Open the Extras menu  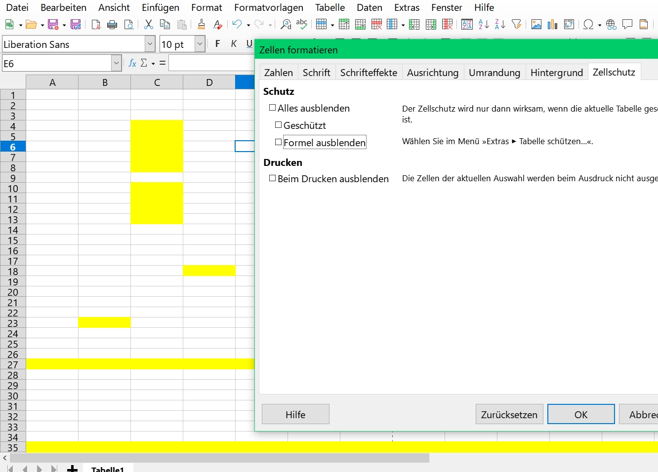point(407,7)
